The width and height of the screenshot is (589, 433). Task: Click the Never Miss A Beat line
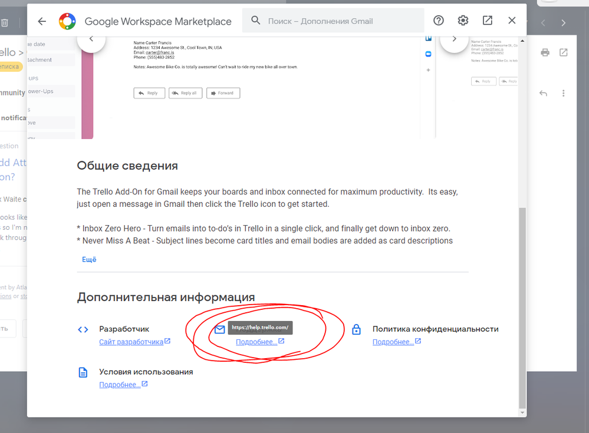pos(265,241)
